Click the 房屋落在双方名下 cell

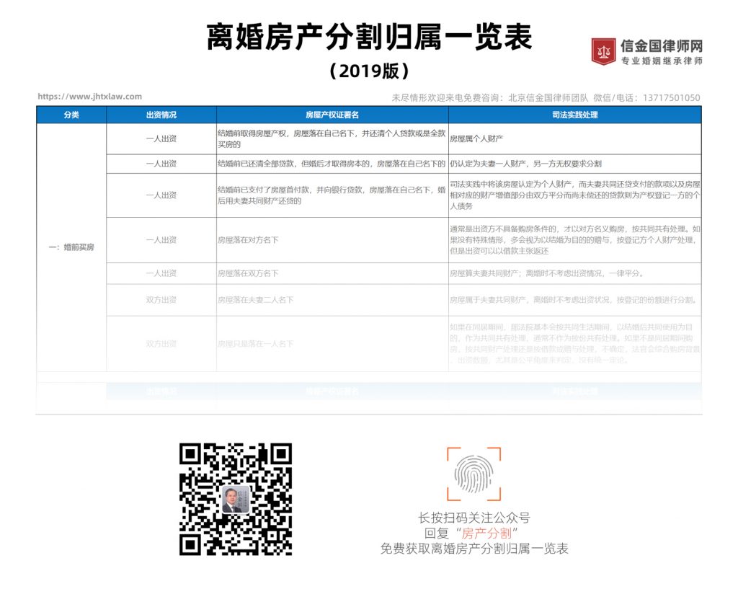332,273
